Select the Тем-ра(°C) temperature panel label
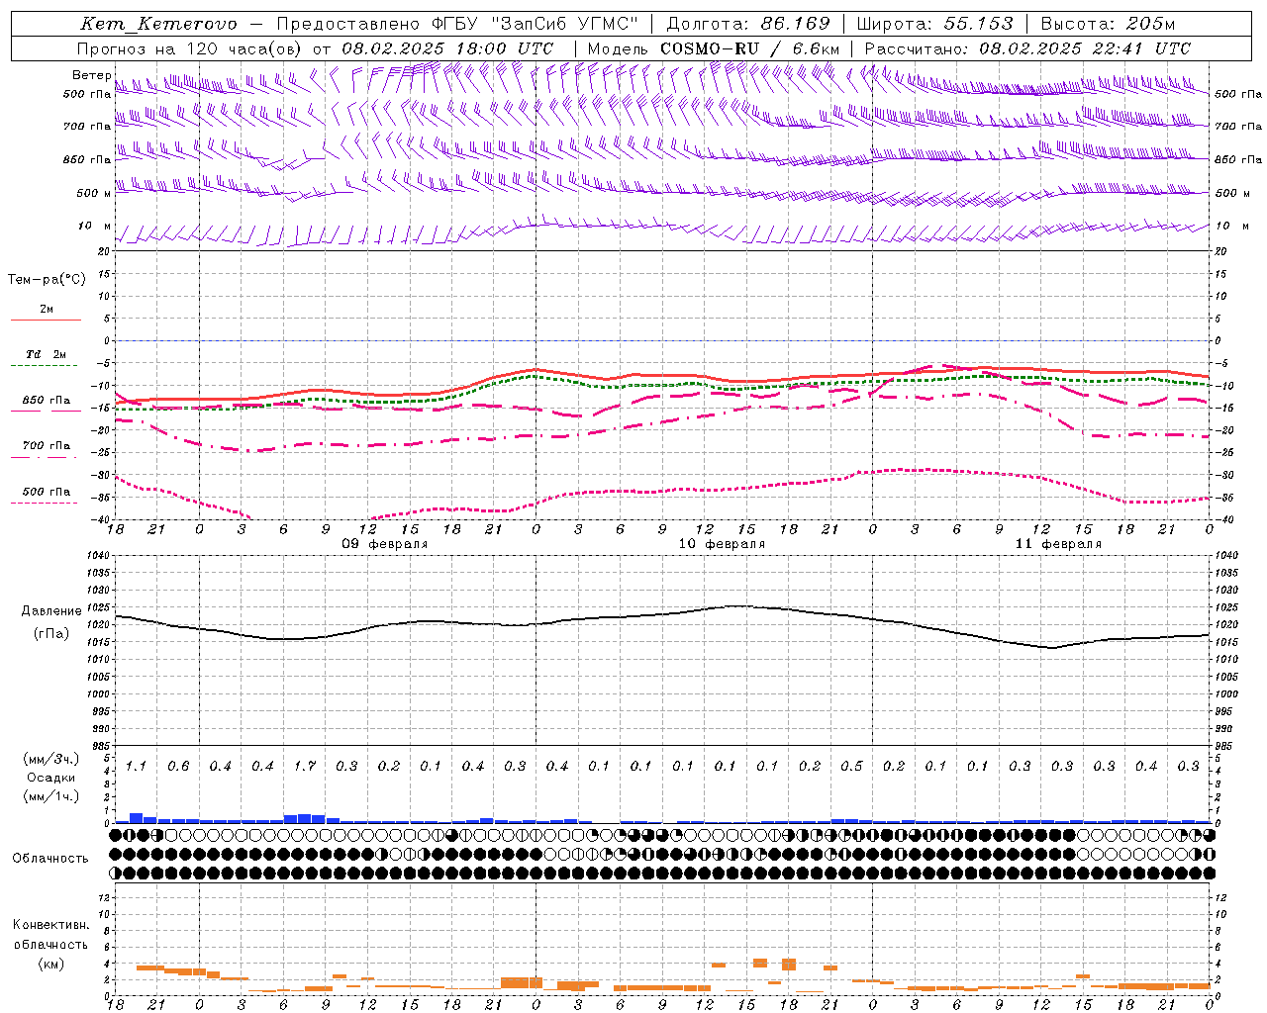1267x1013 pixels. pos(47,280)
